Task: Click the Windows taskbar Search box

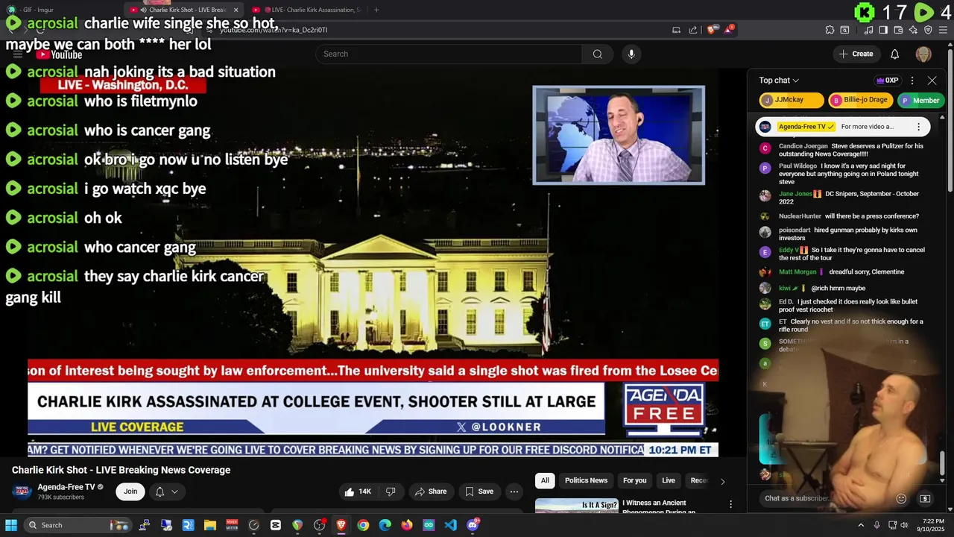Action: pyautogui.click(x=78, y=525)
